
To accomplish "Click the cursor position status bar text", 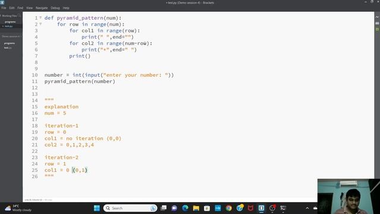I will tap(33, 200).
